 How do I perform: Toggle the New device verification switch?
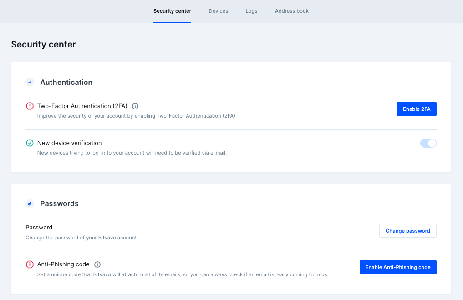(428, 143)
